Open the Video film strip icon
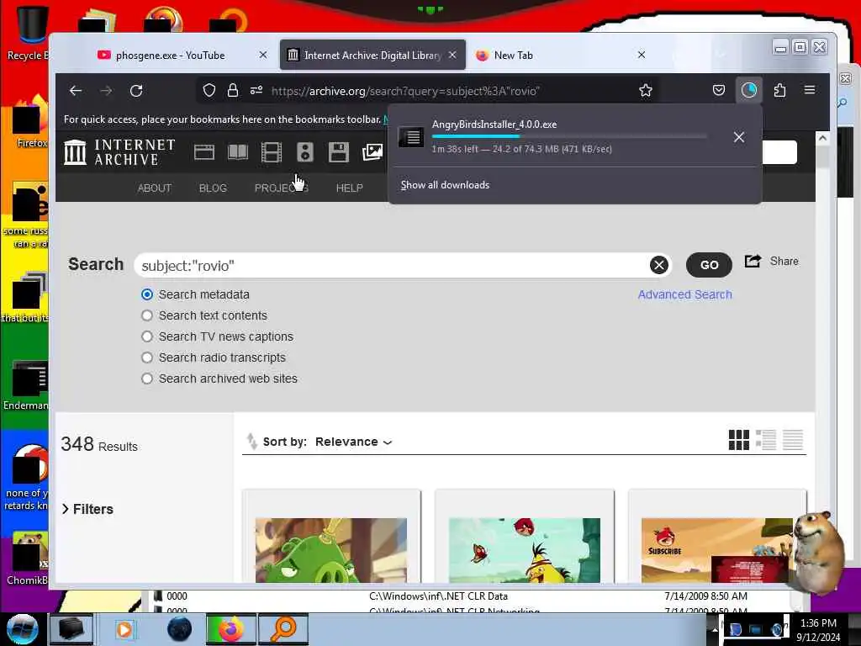Viewport: 861px width, 646px height. pyautogui.click(x=272, y=152)
